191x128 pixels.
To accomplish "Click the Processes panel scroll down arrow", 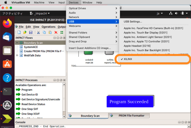I will pos(64,117).
